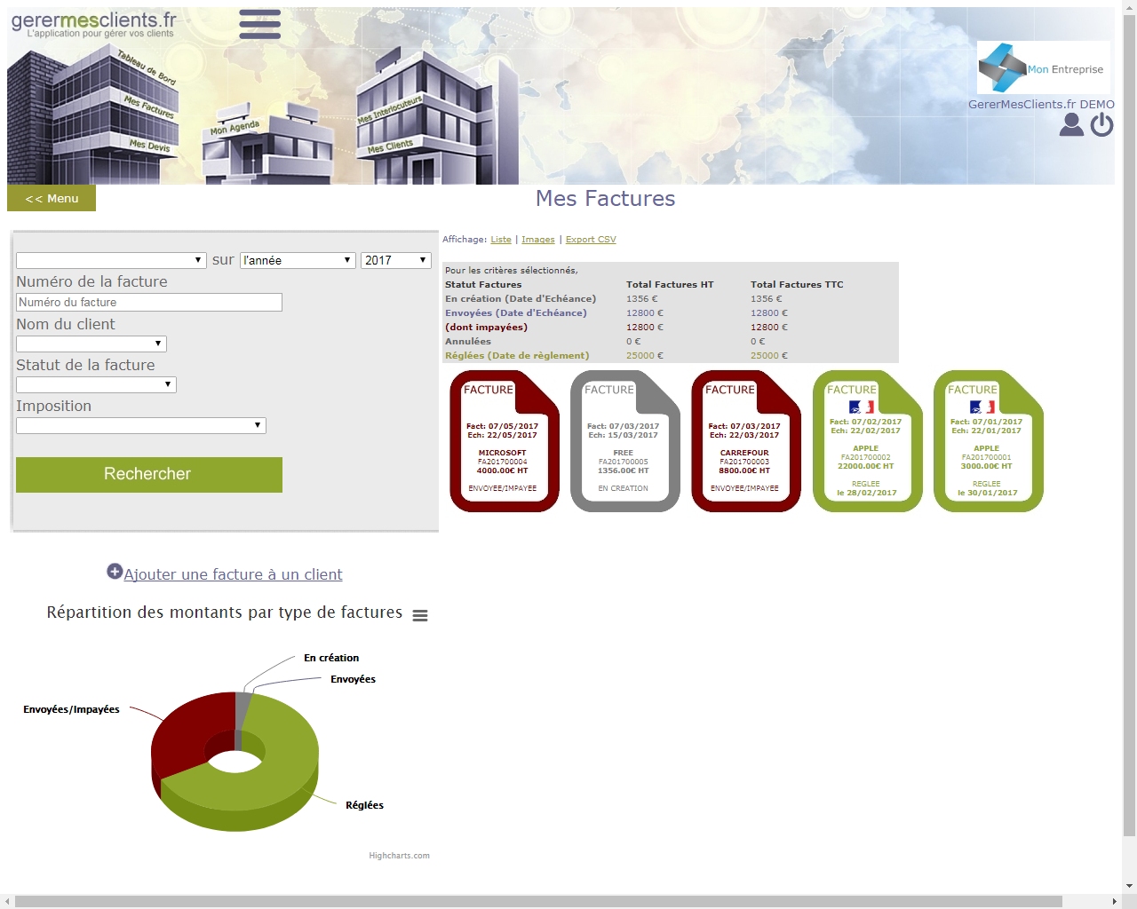This screenshot has height=909, width=1137.
Task: Click the power logout icon
Action: [1101, 124]
